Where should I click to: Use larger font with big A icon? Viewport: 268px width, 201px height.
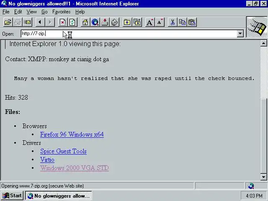[x=150, y=22]
